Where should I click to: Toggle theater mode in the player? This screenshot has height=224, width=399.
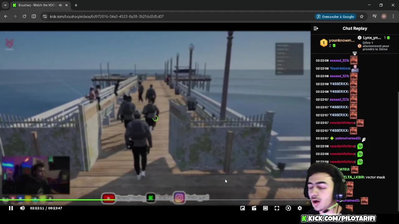pos(265,208)
